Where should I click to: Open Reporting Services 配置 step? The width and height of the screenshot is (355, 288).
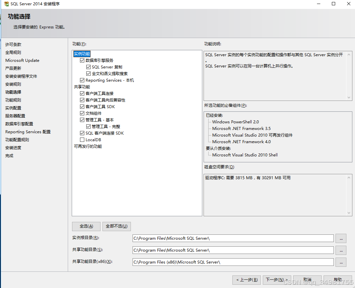28,132
